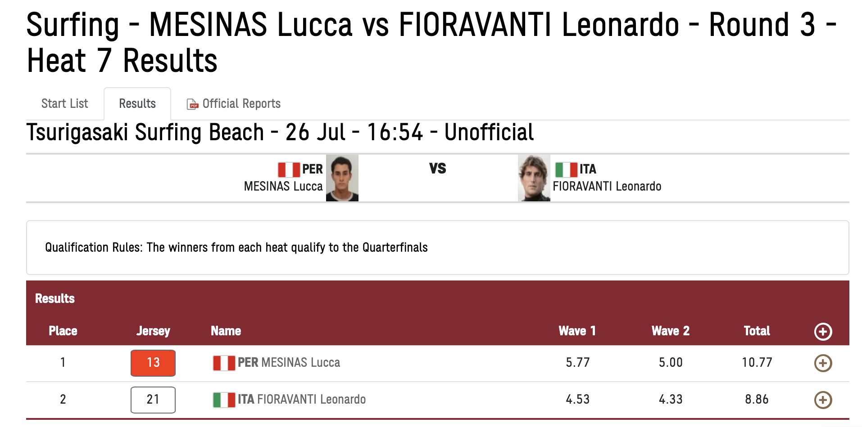Expand FIORAVANTI Leonardo wave details

(x=823, y=400)
